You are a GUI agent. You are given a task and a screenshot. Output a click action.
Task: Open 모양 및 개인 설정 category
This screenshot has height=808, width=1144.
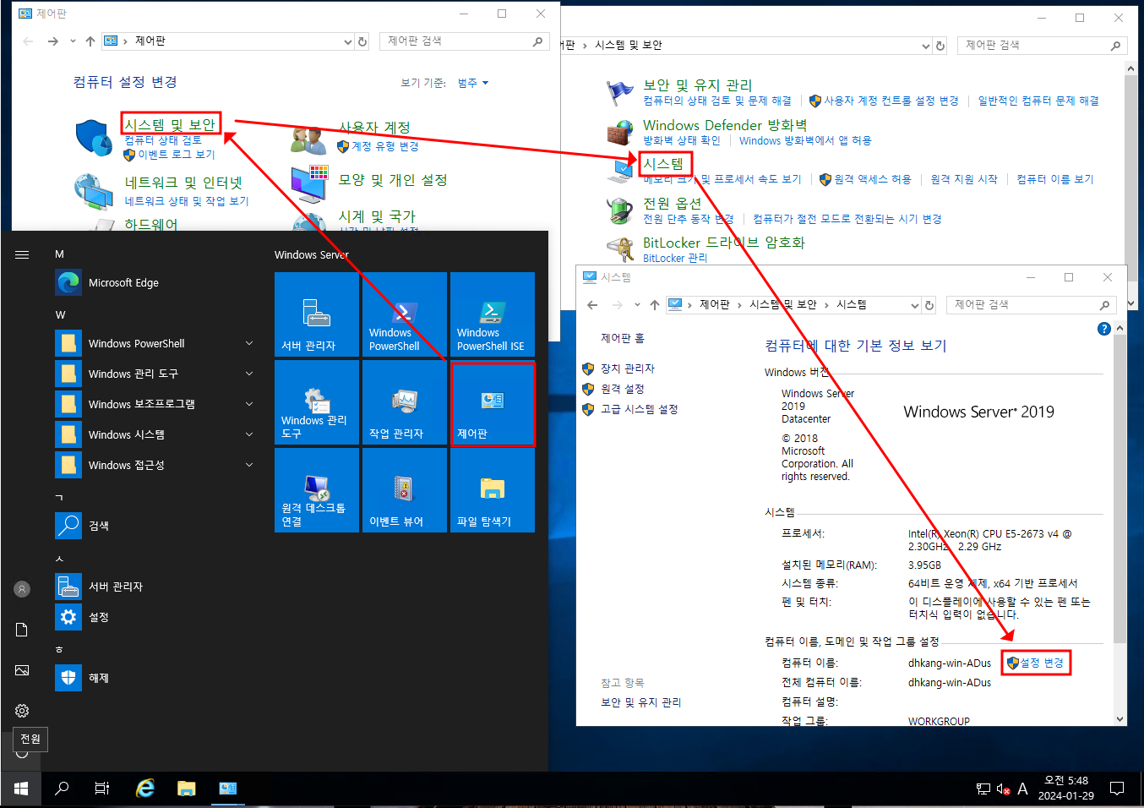(393, 180)
